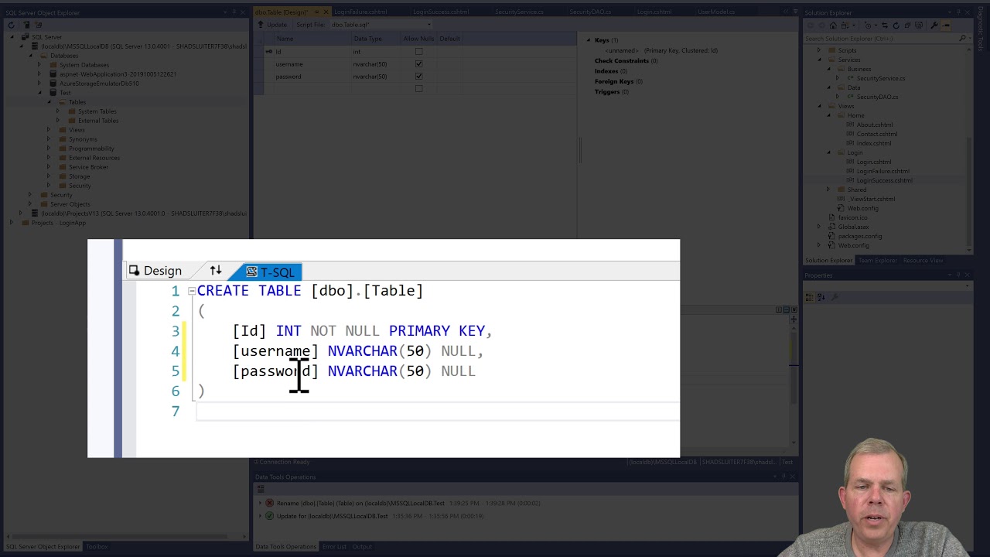Open SecurityDAO.cs in Solution Explorer

pyautogui.click(x=877, y=97)
